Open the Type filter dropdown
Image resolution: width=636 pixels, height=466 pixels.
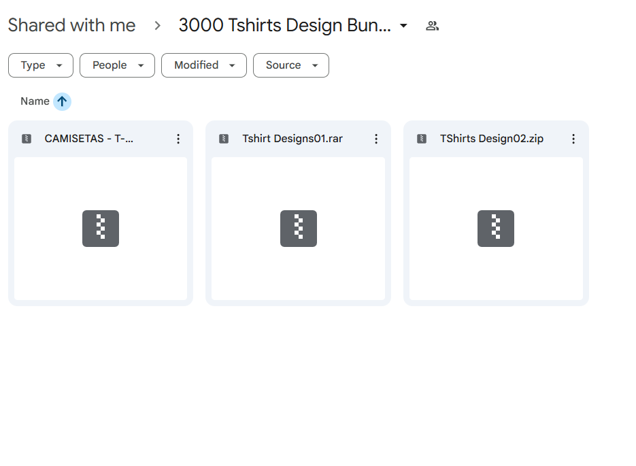pyautogui.click(x=41, y=65)
